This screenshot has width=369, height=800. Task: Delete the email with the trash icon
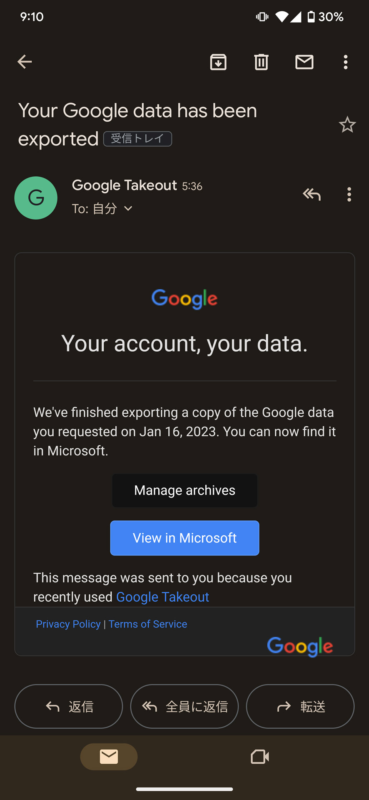pyautogui.click(x=261, y=62)
